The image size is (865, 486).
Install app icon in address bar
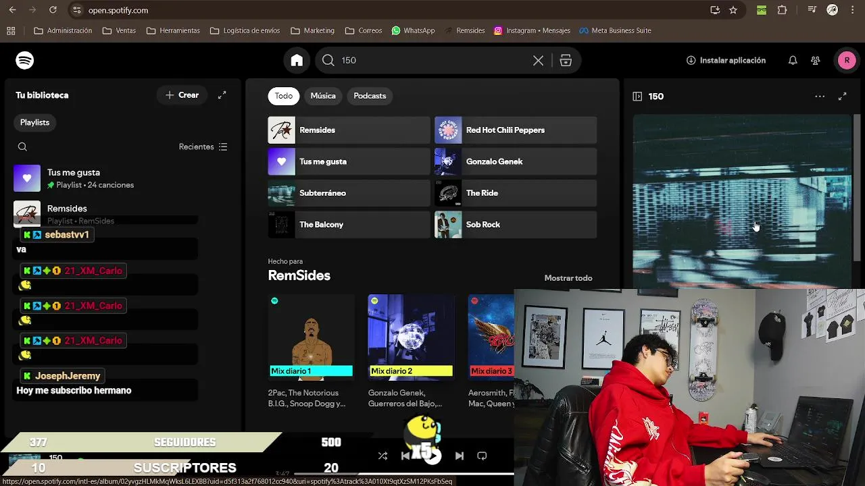click(x=715, y=10)
